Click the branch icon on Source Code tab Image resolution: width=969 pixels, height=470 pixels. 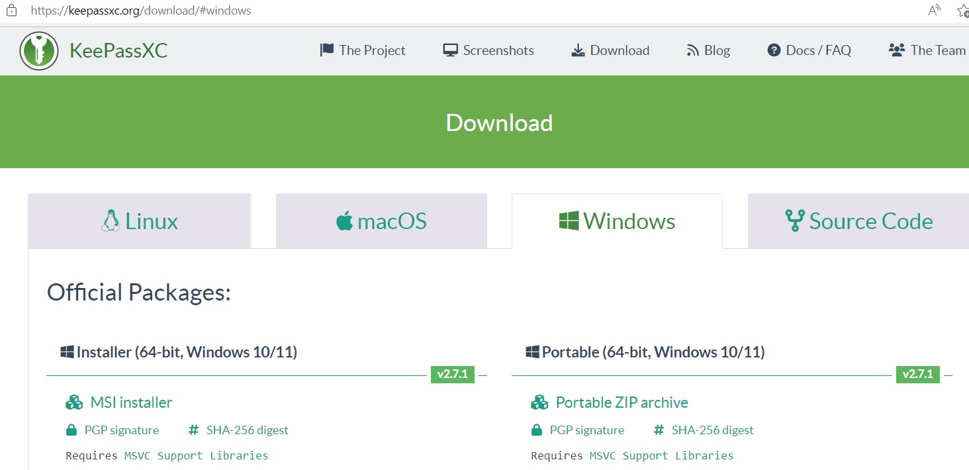[794, 221]
